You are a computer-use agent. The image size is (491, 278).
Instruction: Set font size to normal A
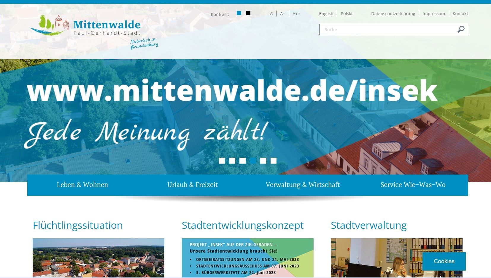pyautogui.click(x=271, y=14)
